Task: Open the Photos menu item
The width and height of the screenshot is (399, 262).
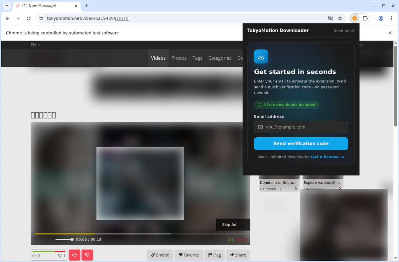Action: pos(179,58)
